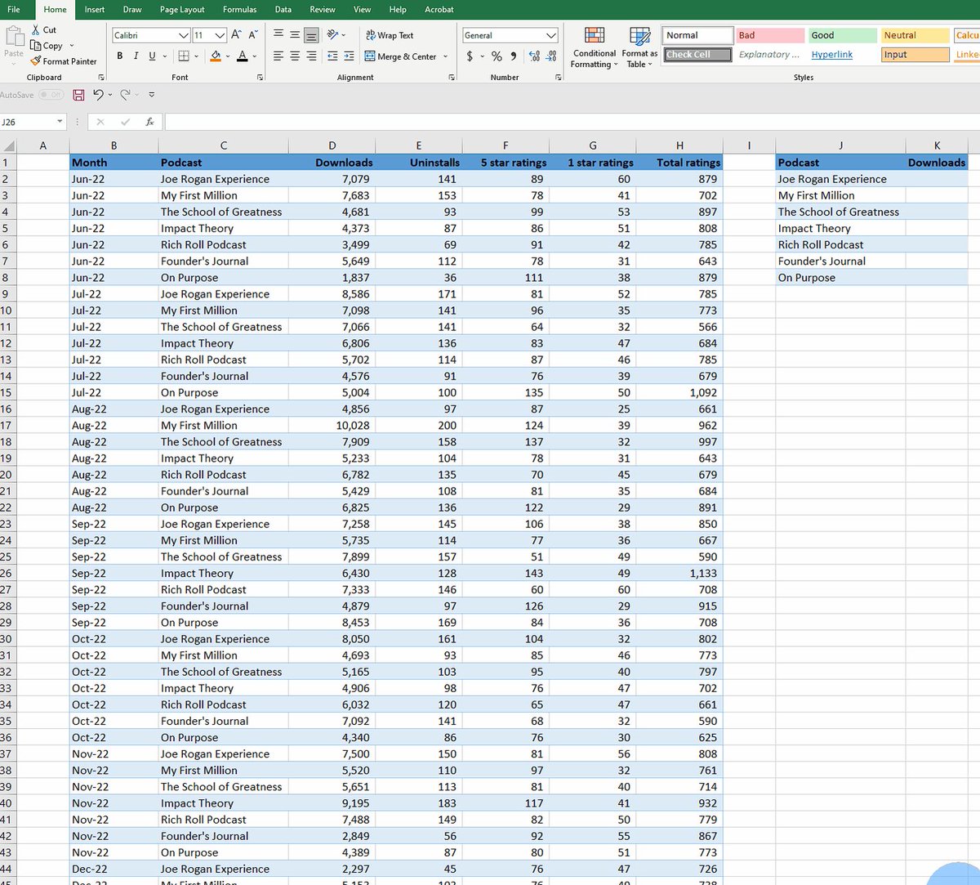Expand Merge & Center options arrow

(x=445, y=56)
